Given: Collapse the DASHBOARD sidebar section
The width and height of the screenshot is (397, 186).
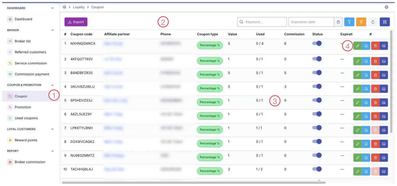Looking at the screenshot, I should [x=52, y=8].
